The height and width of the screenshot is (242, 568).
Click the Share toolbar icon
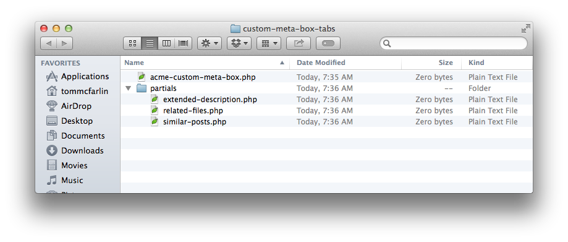299,43
